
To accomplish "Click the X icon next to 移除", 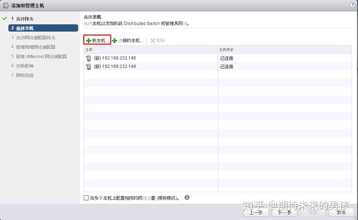I will (153, 41).
